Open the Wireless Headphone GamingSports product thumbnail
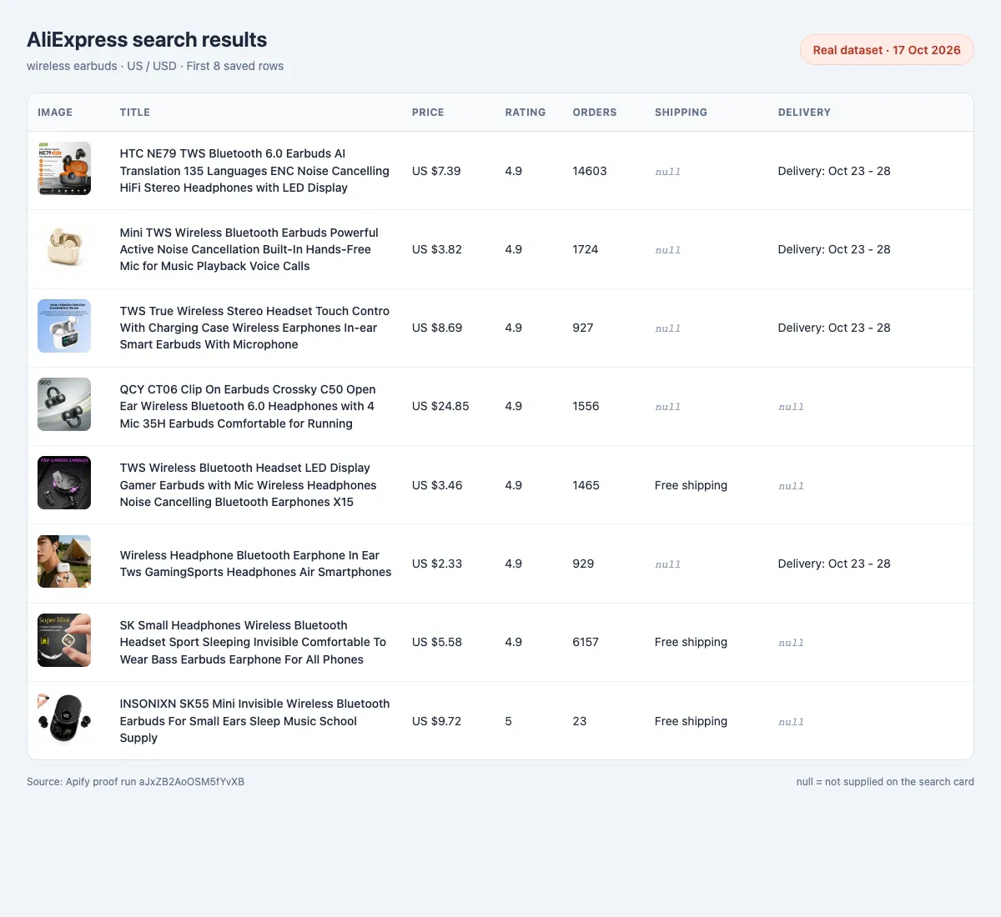 pyautogui.click(x=64, y=562)
